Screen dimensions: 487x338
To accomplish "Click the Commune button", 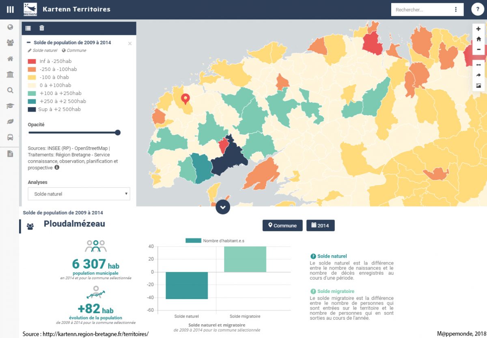I will click(282, 226).
